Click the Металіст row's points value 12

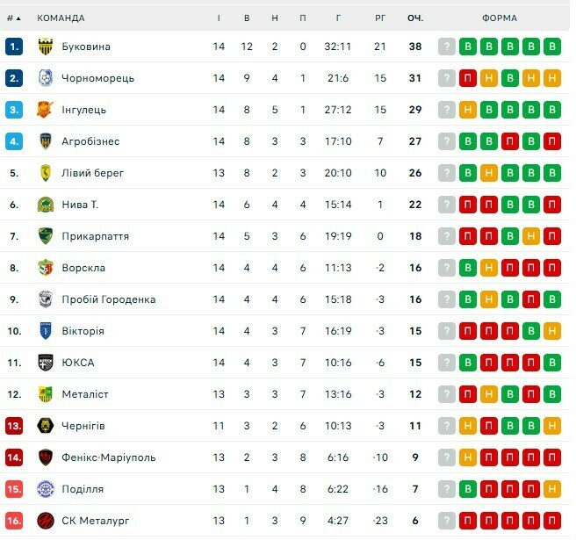pos(415,394)
